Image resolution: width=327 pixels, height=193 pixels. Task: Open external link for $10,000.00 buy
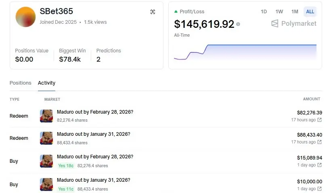[319, 189]
